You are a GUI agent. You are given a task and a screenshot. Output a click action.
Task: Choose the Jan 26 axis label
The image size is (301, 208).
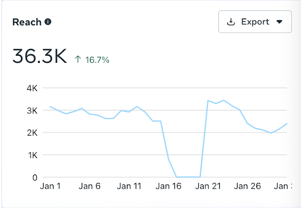click(x=247, y=186)
